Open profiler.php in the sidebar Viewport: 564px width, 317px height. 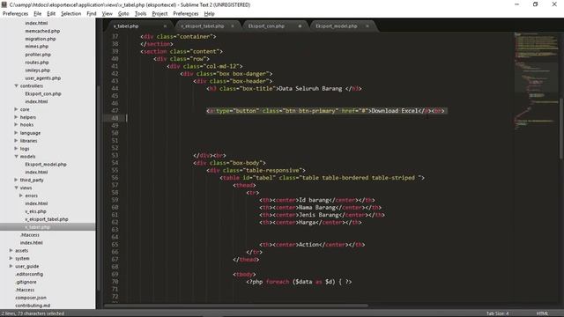(38, 55)
